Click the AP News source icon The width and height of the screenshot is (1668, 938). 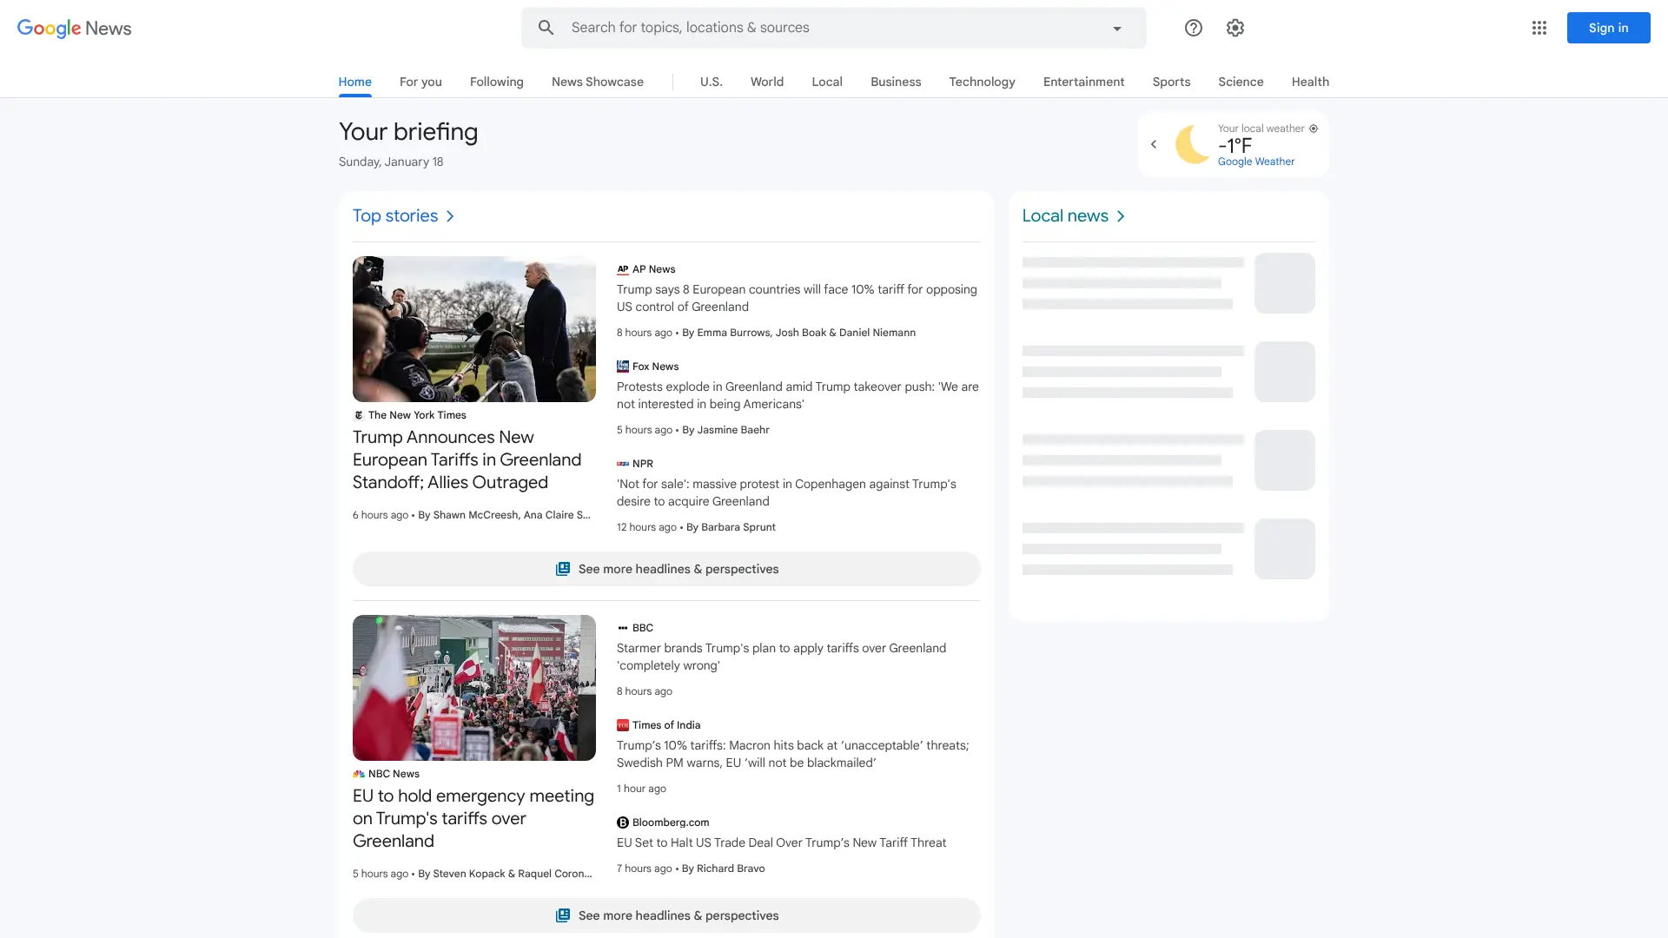point(623,269)
